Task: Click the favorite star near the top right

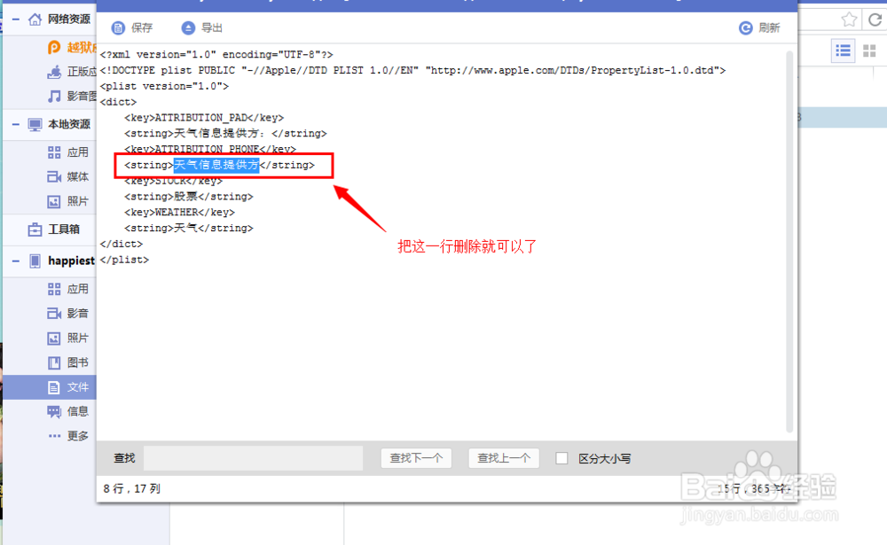Action: [x=849, y=19]
